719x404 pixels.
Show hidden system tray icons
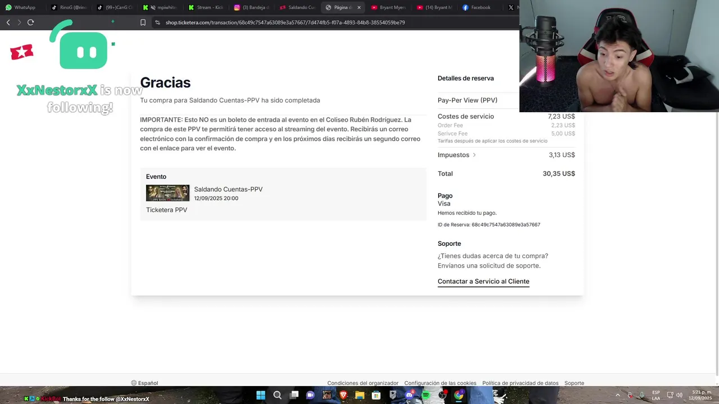618,395
